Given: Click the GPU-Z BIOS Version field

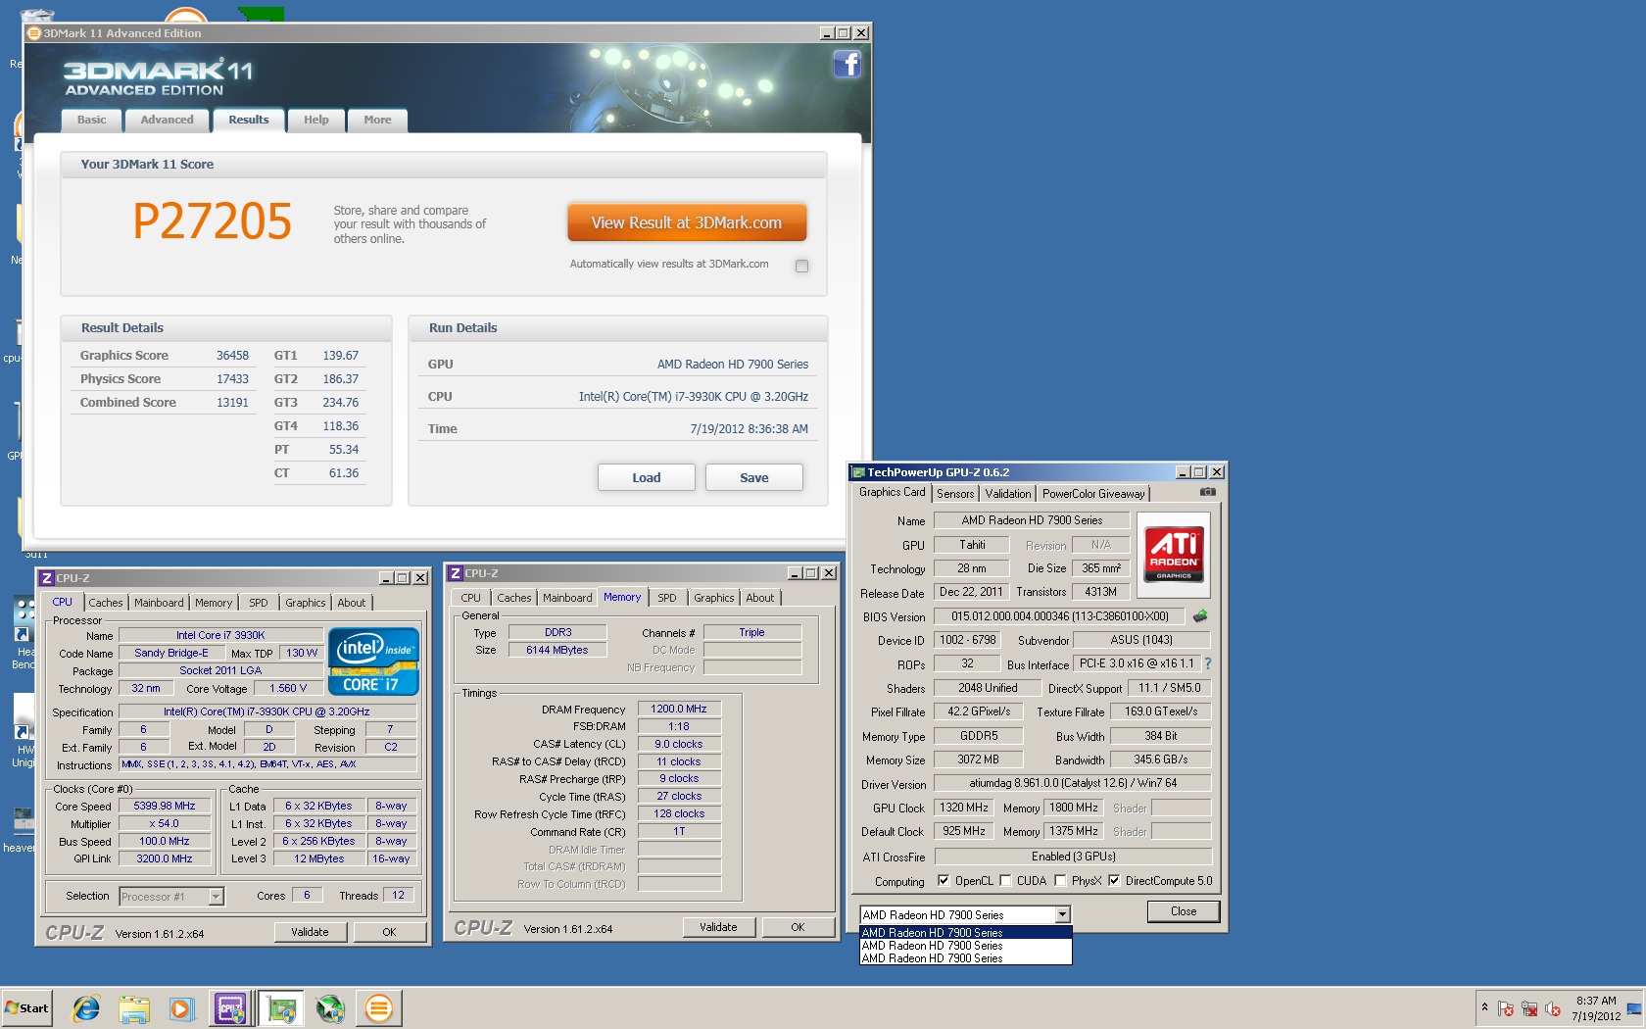Looking at the screenshot, I should pyautogui.click(x=1060, y=616).
